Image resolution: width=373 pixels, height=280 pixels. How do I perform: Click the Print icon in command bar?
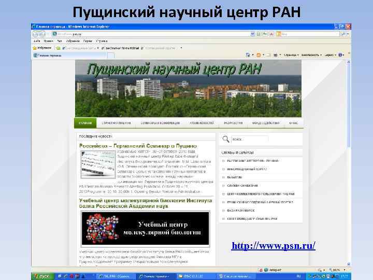[x=276, y=55]
